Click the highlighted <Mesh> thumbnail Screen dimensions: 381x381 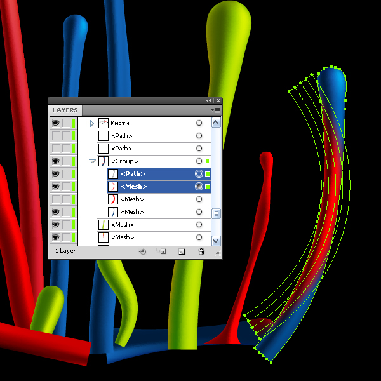point(113,186)
